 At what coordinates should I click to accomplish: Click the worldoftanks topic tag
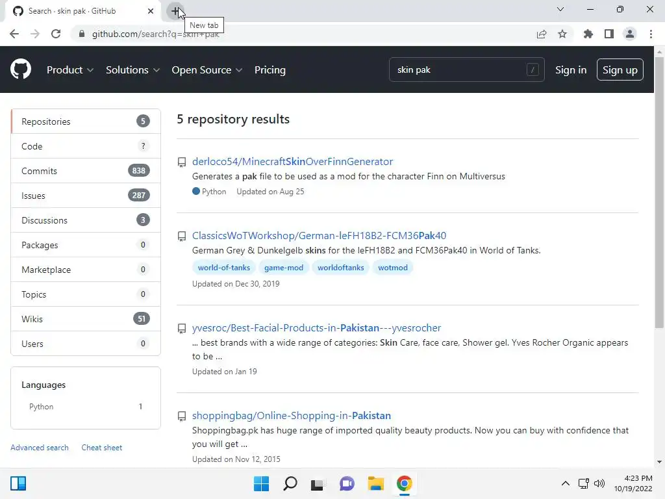coord(340,267)
